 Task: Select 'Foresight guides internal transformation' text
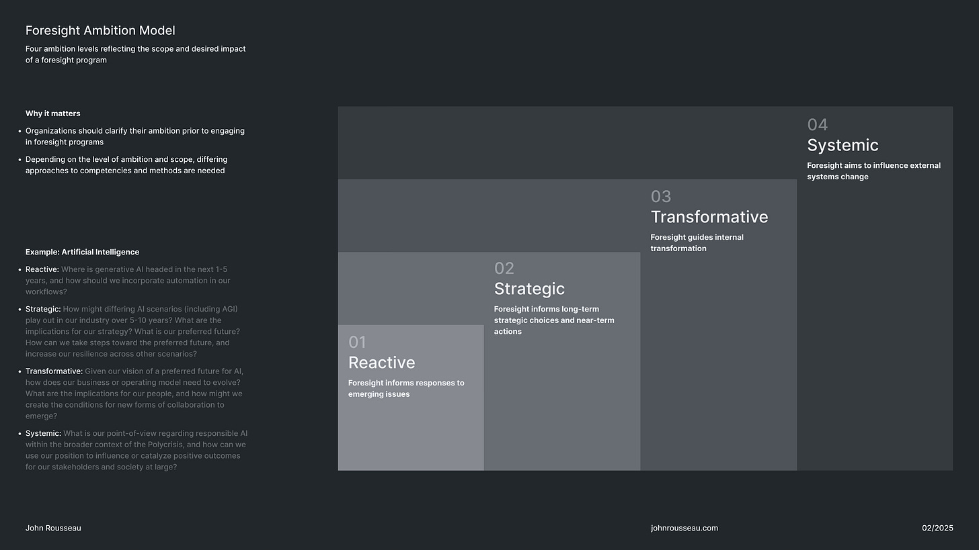(x=697, y=242)
